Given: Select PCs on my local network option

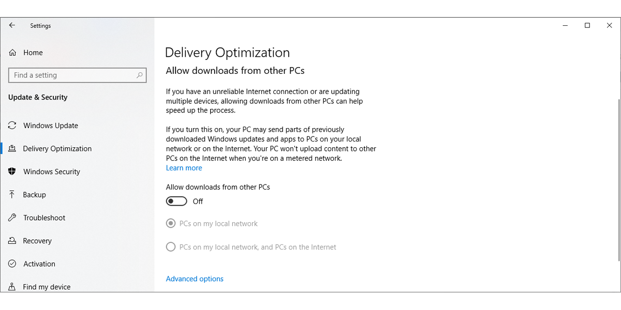Looking at the screenshot, I should tap(171, 223).
